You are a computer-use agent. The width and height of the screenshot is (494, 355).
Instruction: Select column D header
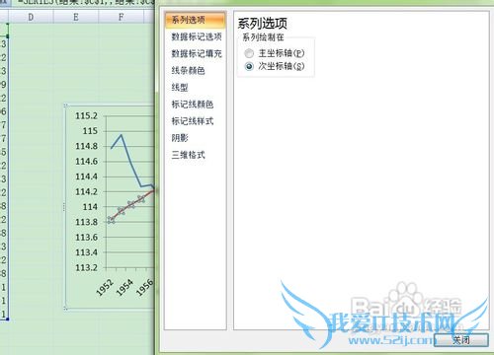click(x=31, y=17)
